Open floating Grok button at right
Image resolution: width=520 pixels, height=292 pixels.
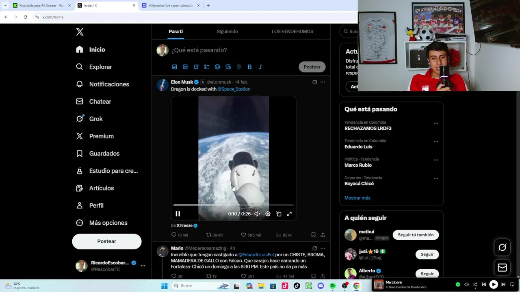(502, 247)
